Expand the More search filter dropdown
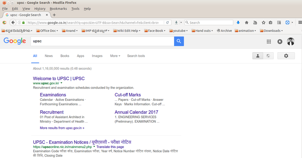Viewport: 302px width, 158px height. [x=115, y=56]
